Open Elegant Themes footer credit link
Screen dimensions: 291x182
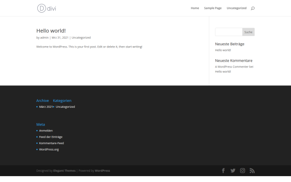(65, 171)
